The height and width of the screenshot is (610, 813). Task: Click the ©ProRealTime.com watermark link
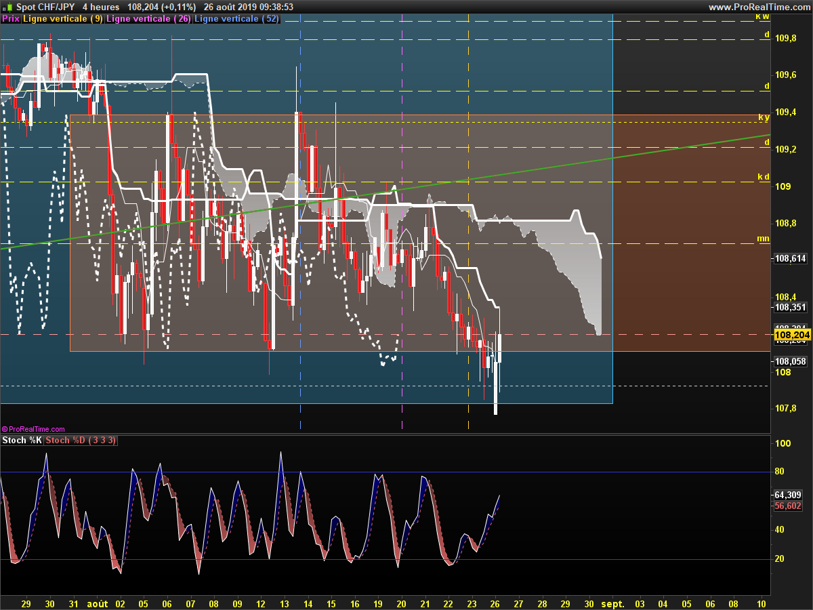34,429
